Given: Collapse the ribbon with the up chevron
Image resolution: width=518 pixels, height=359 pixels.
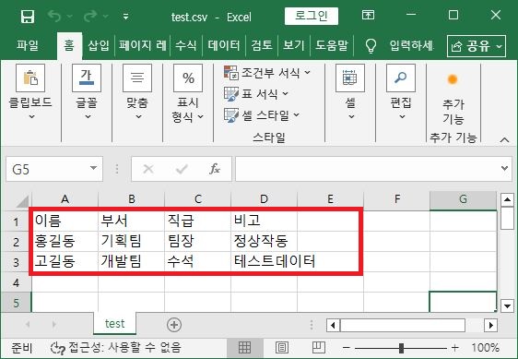Looking at the screenshot, I should [x=504, y=139].
